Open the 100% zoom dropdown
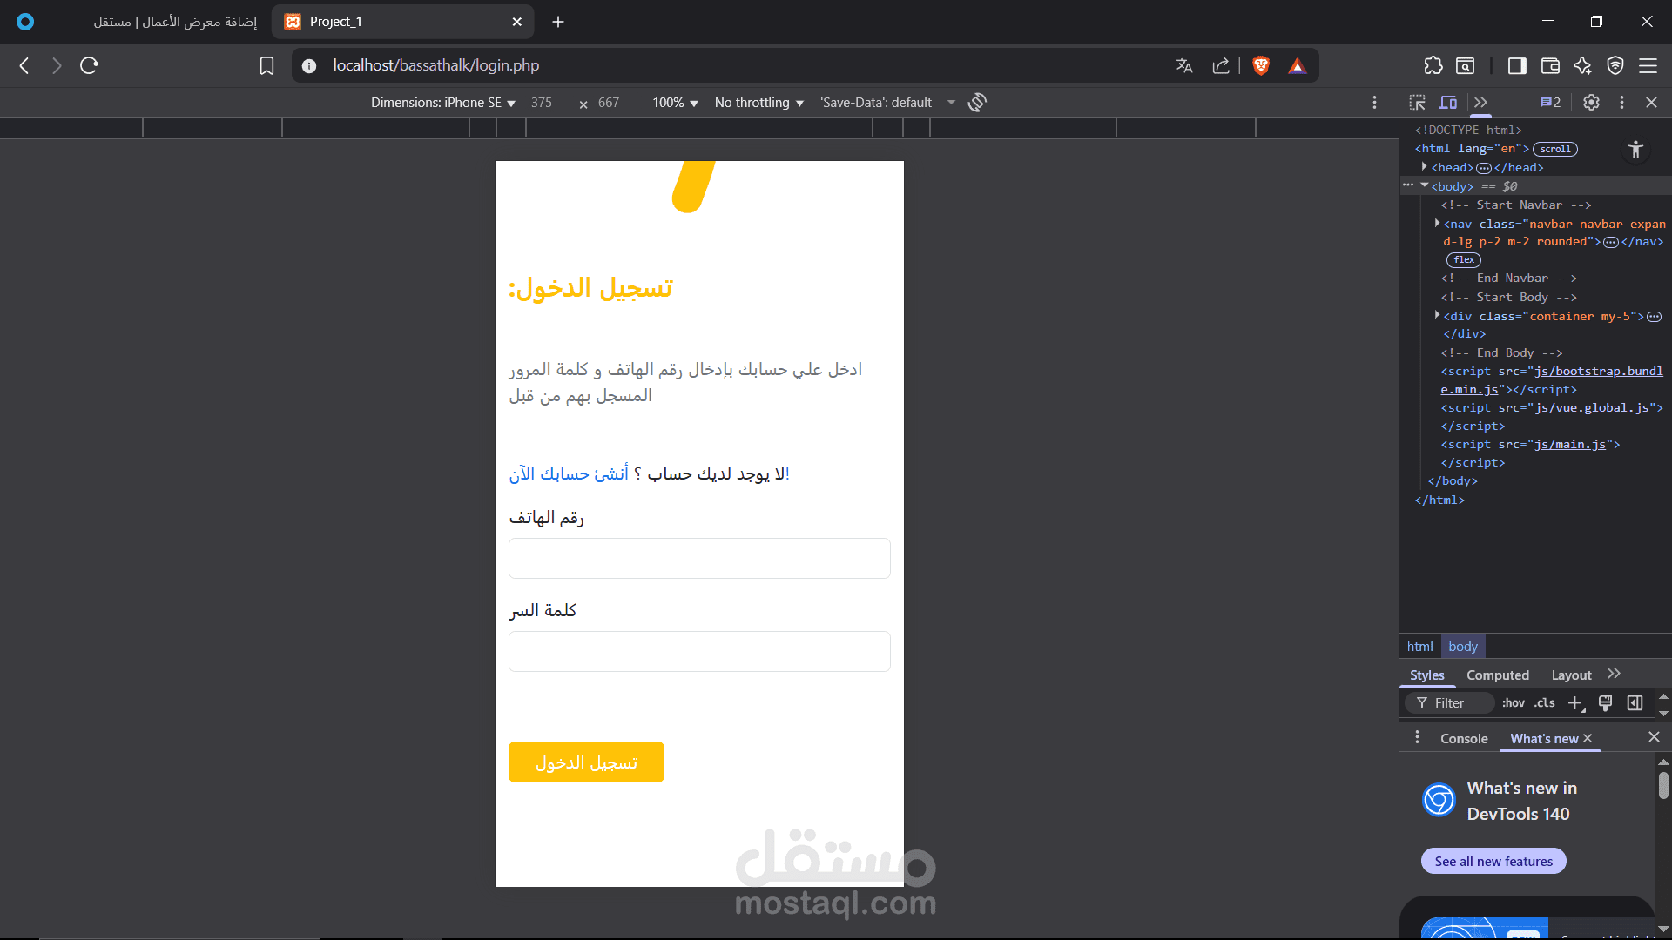The image size is (1672, 940). click(x=676, y=103)
